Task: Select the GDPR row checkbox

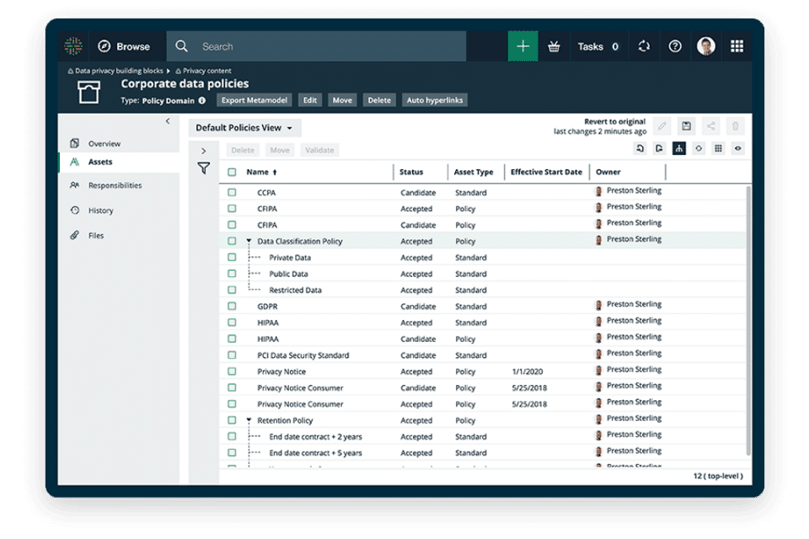Action: 233,306
